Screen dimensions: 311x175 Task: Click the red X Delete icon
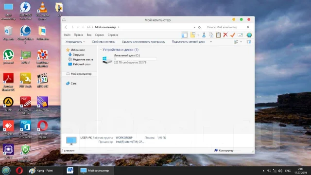coord(225,35)
